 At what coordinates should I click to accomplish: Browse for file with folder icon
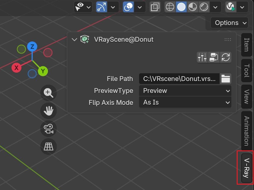[225, 79]
